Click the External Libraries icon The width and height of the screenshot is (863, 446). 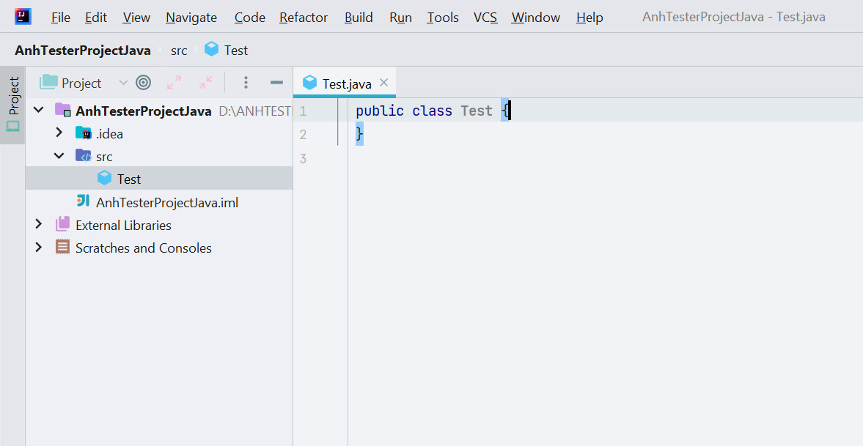(63, 224)
